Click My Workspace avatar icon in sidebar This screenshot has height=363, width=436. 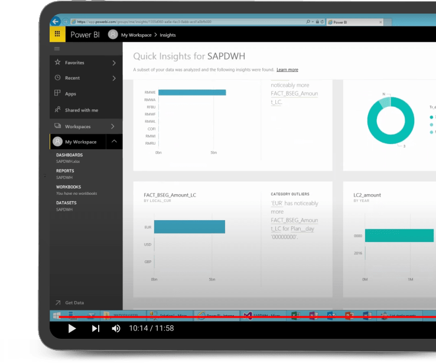coord(57,142)
